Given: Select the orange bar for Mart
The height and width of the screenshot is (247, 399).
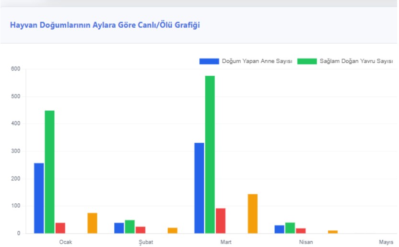Looking at the screenshot, I should (253, 214).
